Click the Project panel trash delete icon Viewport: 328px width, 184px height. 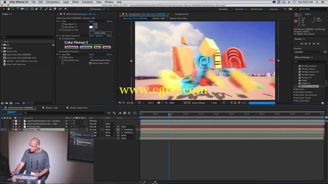(24, 103)
